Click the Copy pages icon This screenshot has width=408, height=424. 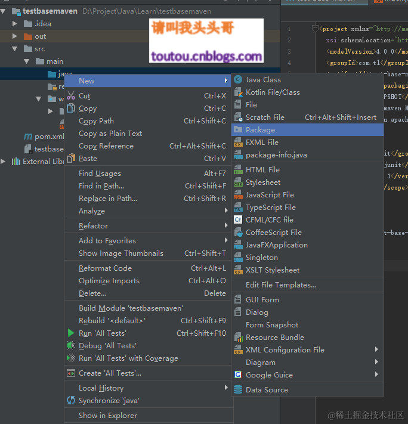[71, 108]
